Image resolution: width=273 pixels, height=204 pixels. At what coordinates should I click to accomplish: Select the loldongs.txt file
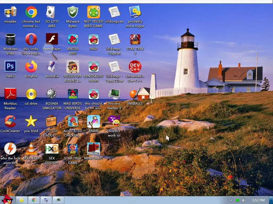114,12
